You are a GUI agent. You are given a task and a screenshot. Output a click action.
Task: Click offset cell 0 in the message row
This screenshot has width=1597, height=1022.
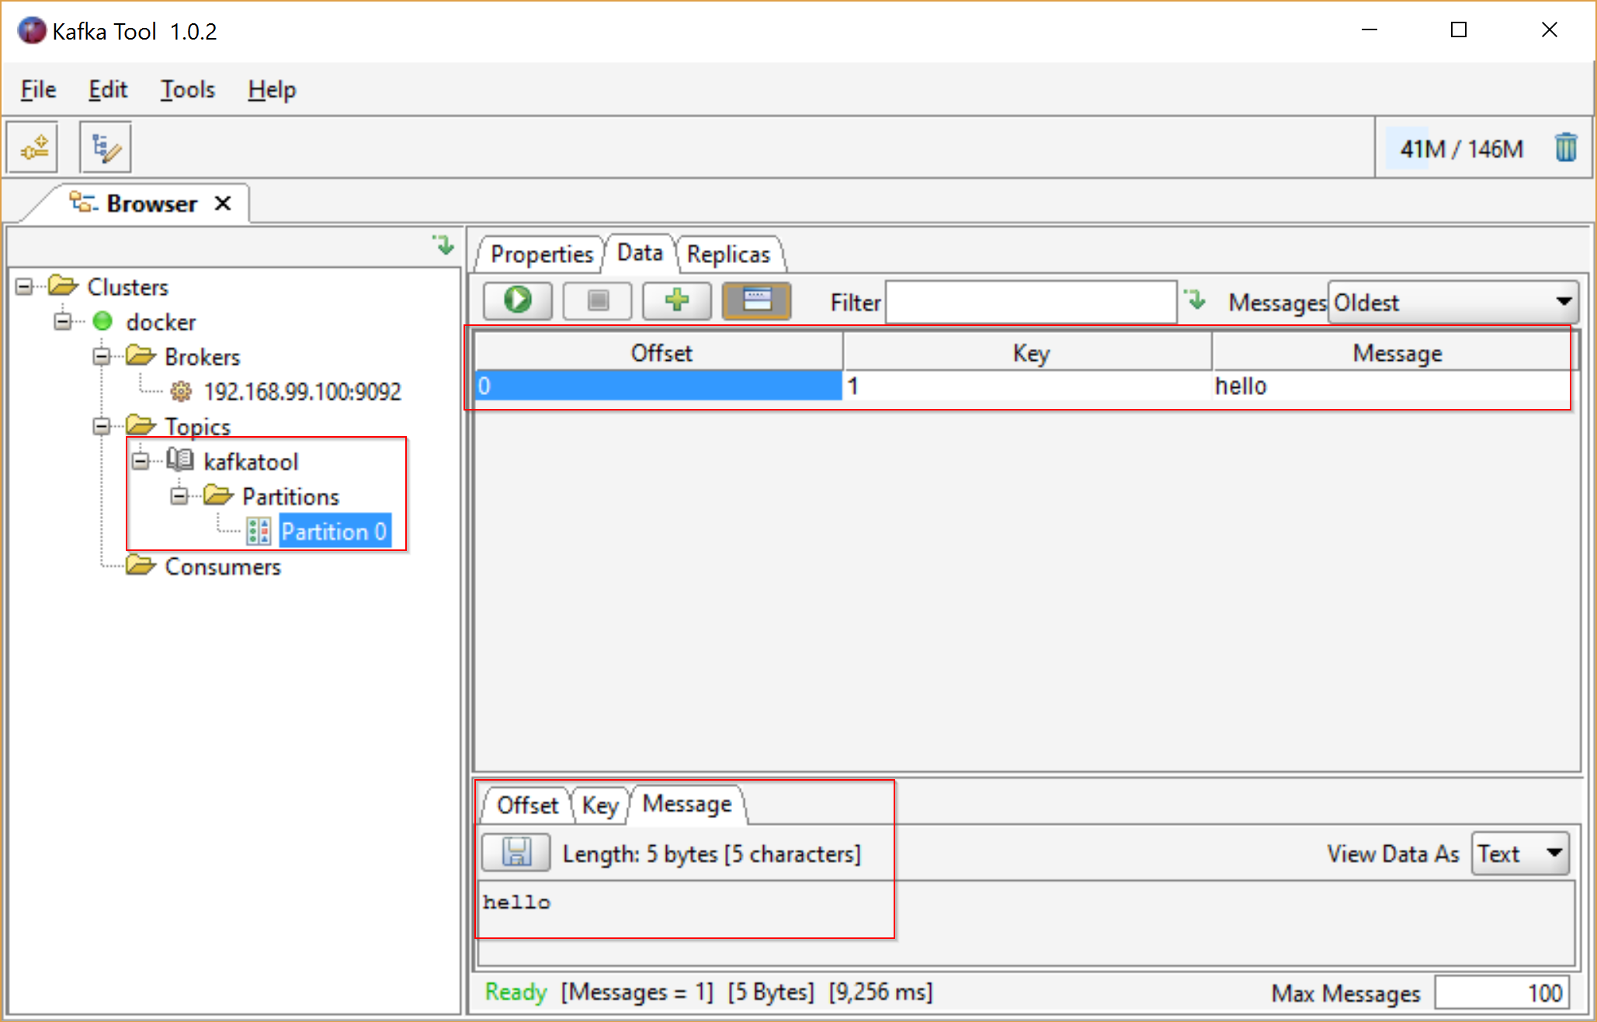click(x=658, y=386)
